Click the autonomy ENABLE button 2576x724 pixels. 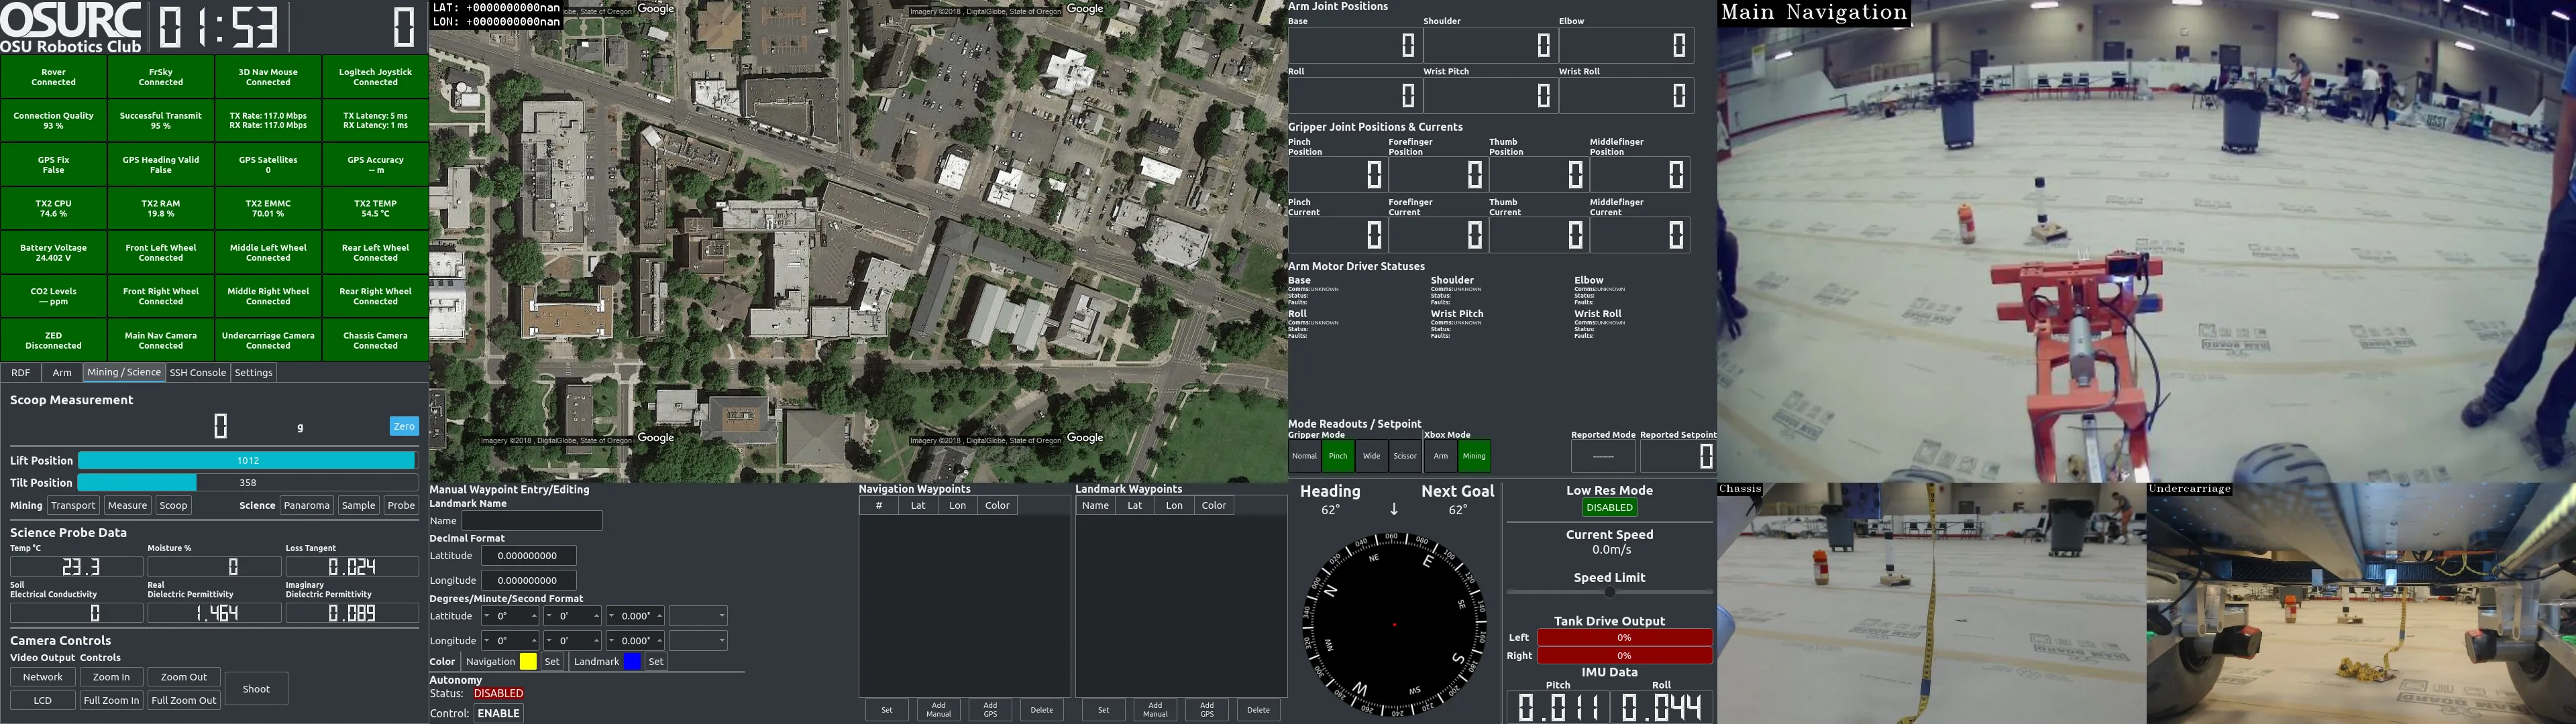pos(498,713)
